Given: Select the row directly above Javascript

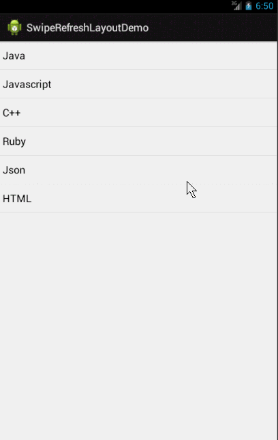Looking at the screenshot, I should click(x=138, y=55).
